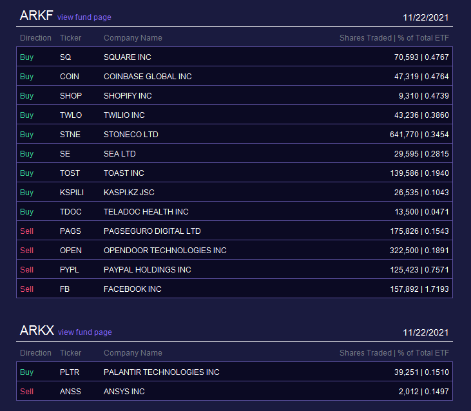This screenshot has width=471, height=411.
Task: Click shares value 39,251 | 0.1510
Action: click(x=421, y=372)
